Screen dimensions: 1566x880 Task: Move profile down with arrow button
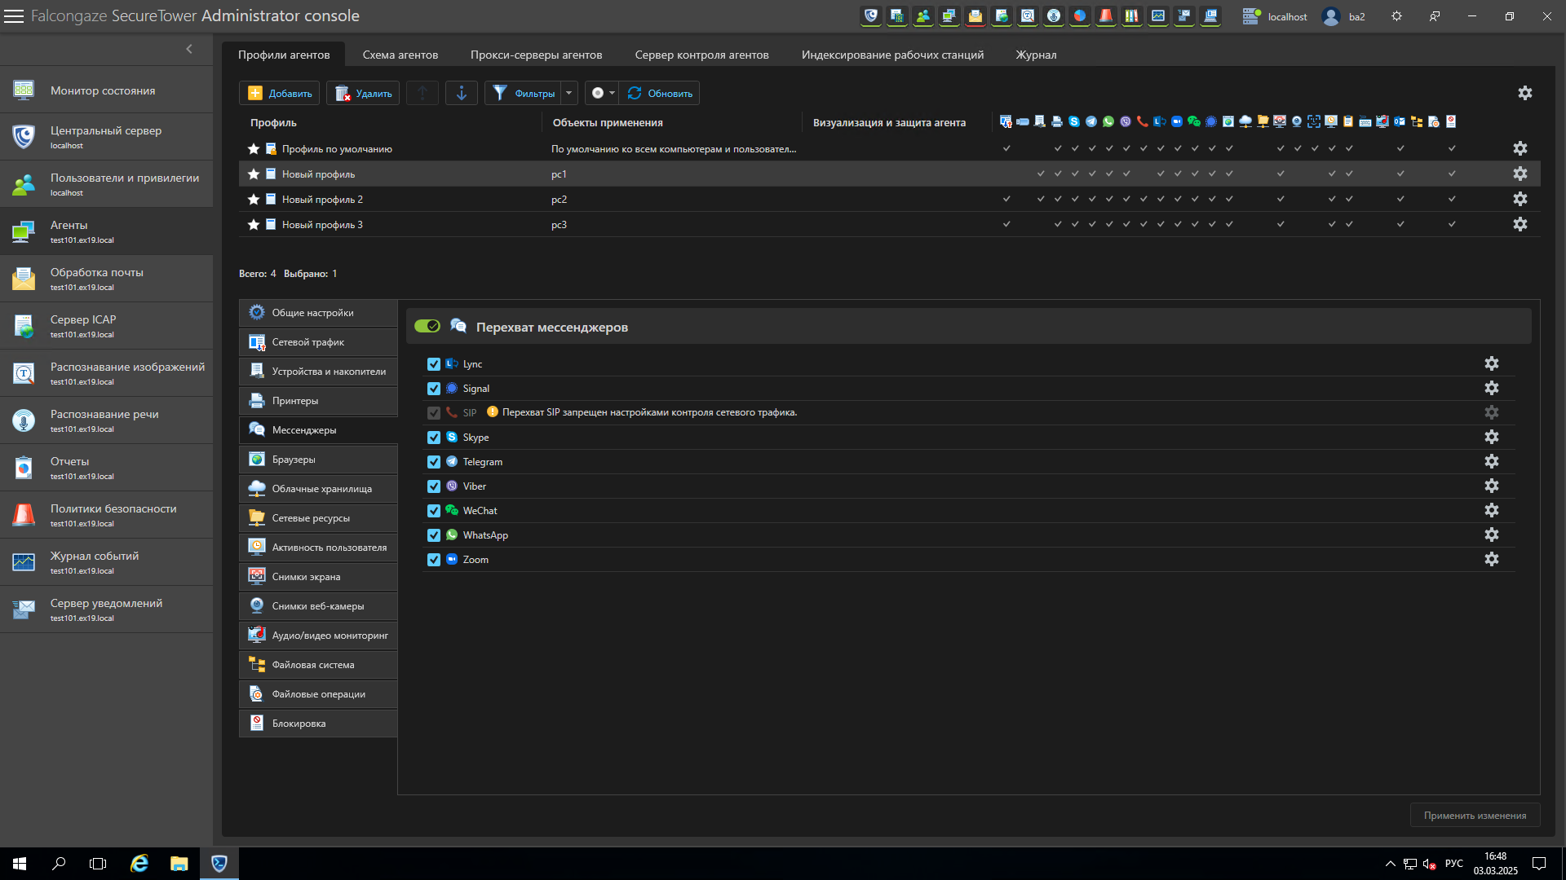click(462, 93)
